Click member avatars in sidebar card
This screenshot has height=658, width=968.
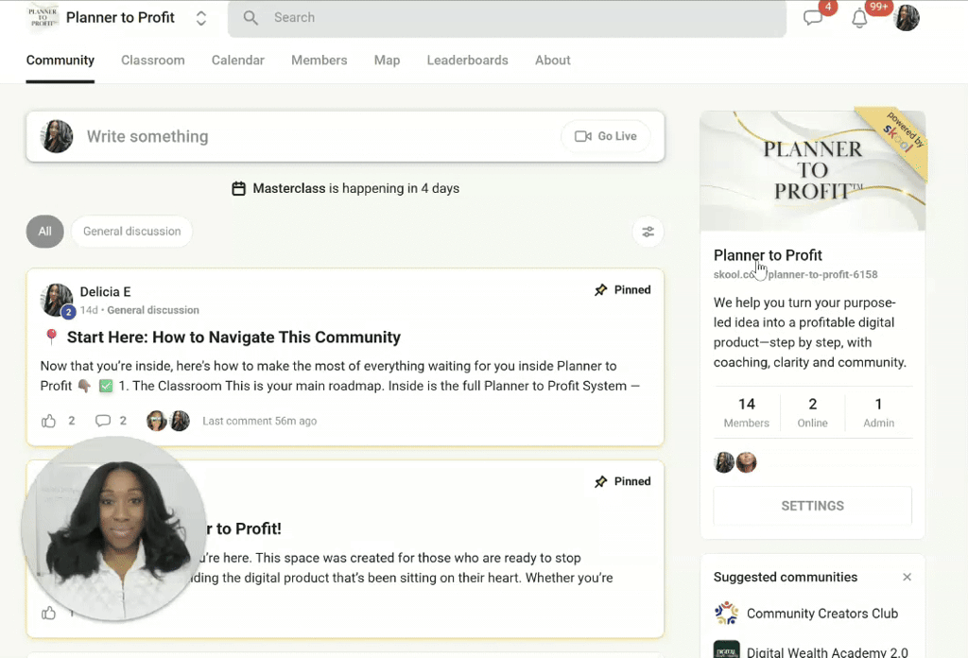click(x=735, y=462)
